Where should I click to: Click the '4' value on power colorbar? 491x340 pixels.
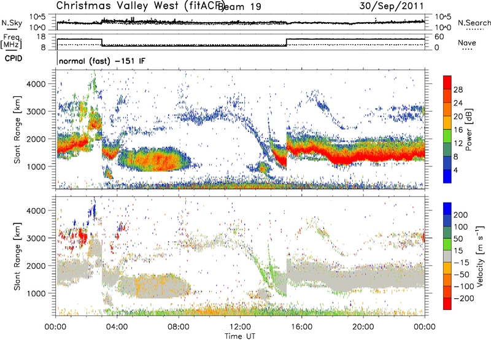[455, 171]
